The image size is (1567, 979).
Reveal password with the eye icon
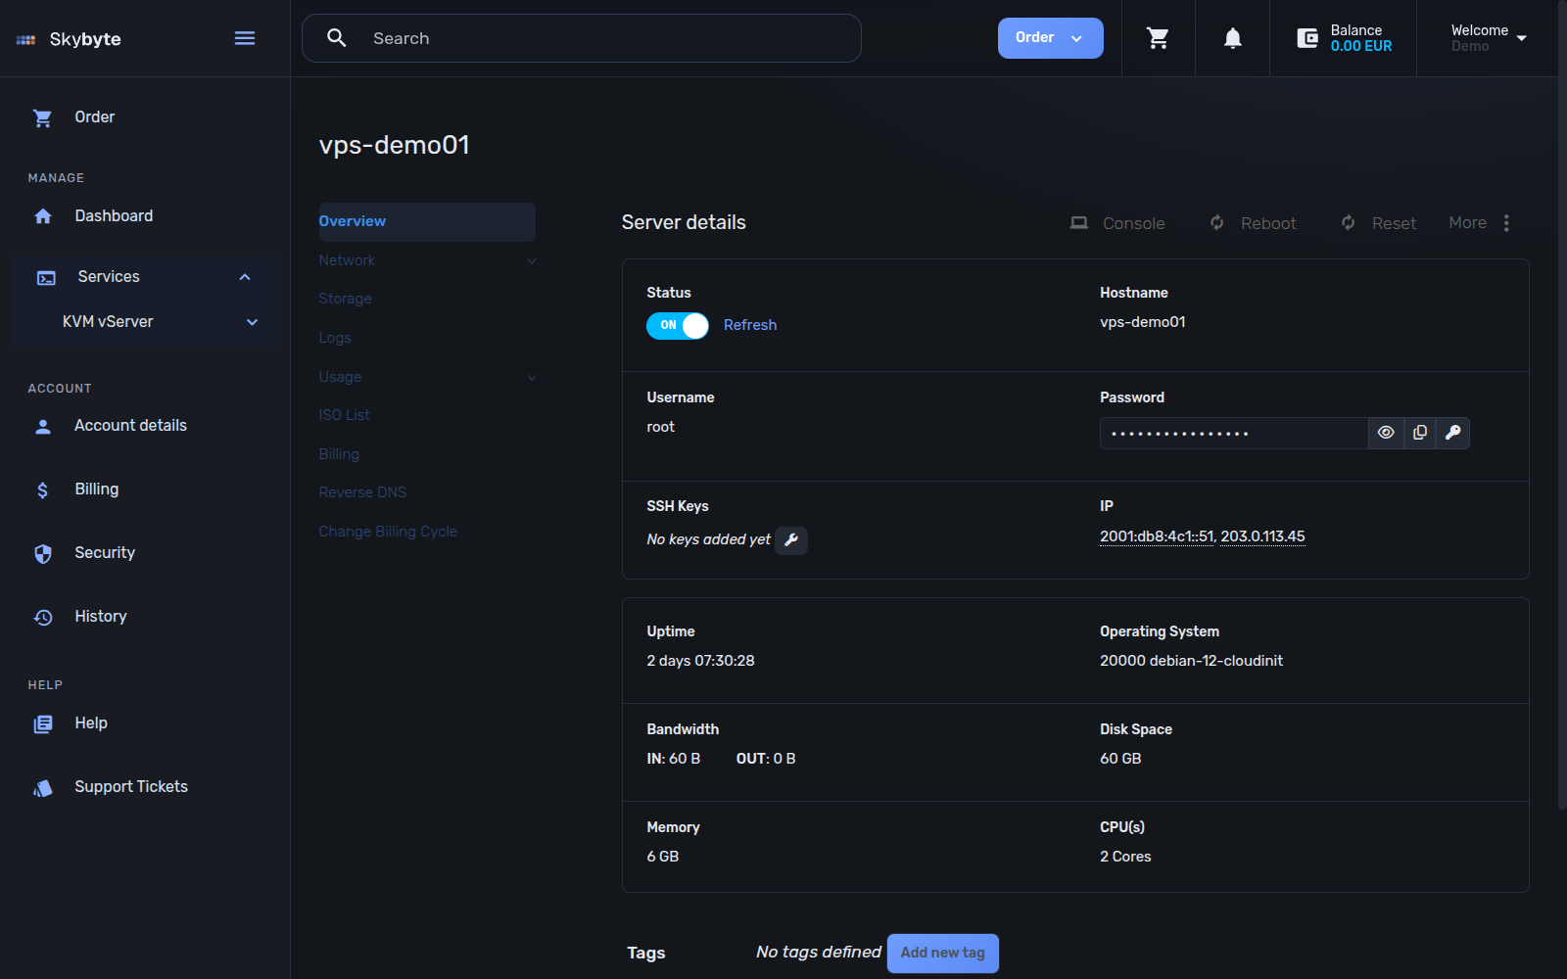(1386, 433)
